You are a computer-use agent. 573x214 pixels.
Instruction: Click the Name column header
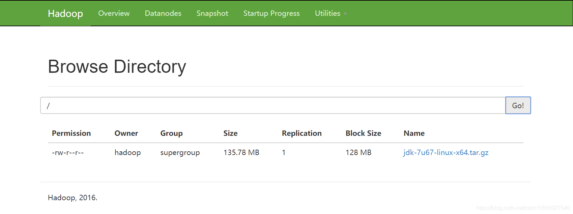click(414, 133)
